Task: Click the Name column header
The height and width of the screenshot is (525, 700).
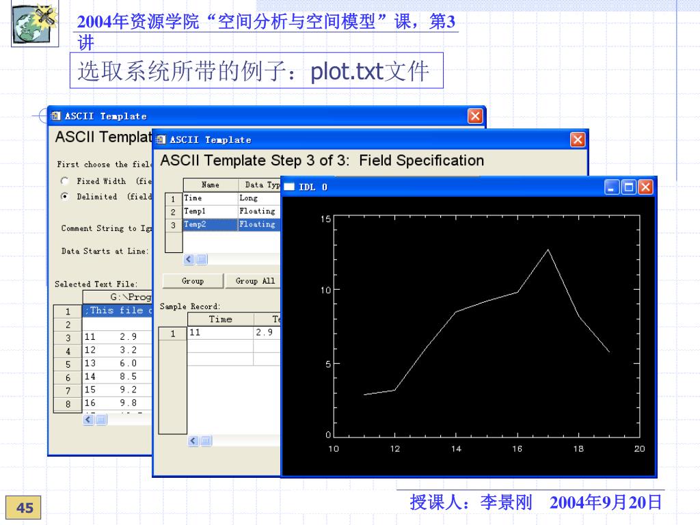Action: tap(211, 185)
